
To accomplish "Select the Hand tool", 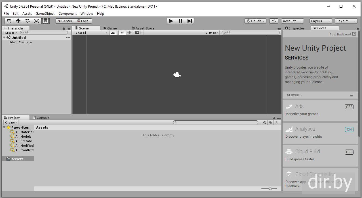I will tap(9, 21).
